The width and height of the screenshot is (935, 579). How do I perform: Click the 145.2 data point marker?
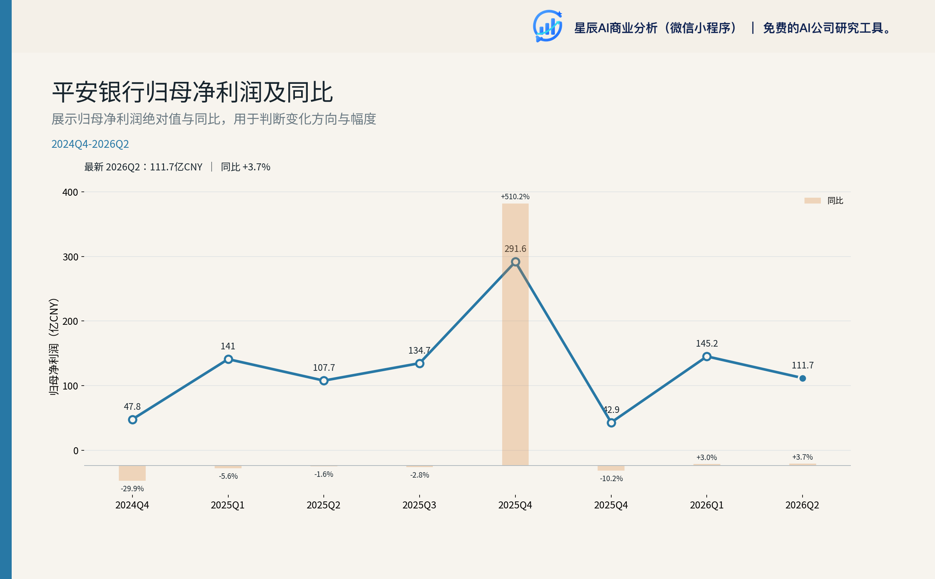pos(707,356)
